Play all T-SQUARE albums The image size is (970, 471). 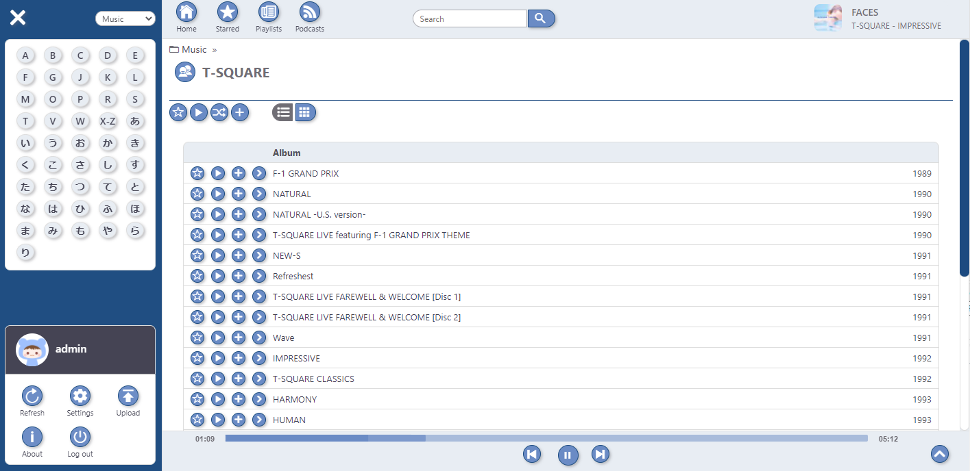point(199,112)
